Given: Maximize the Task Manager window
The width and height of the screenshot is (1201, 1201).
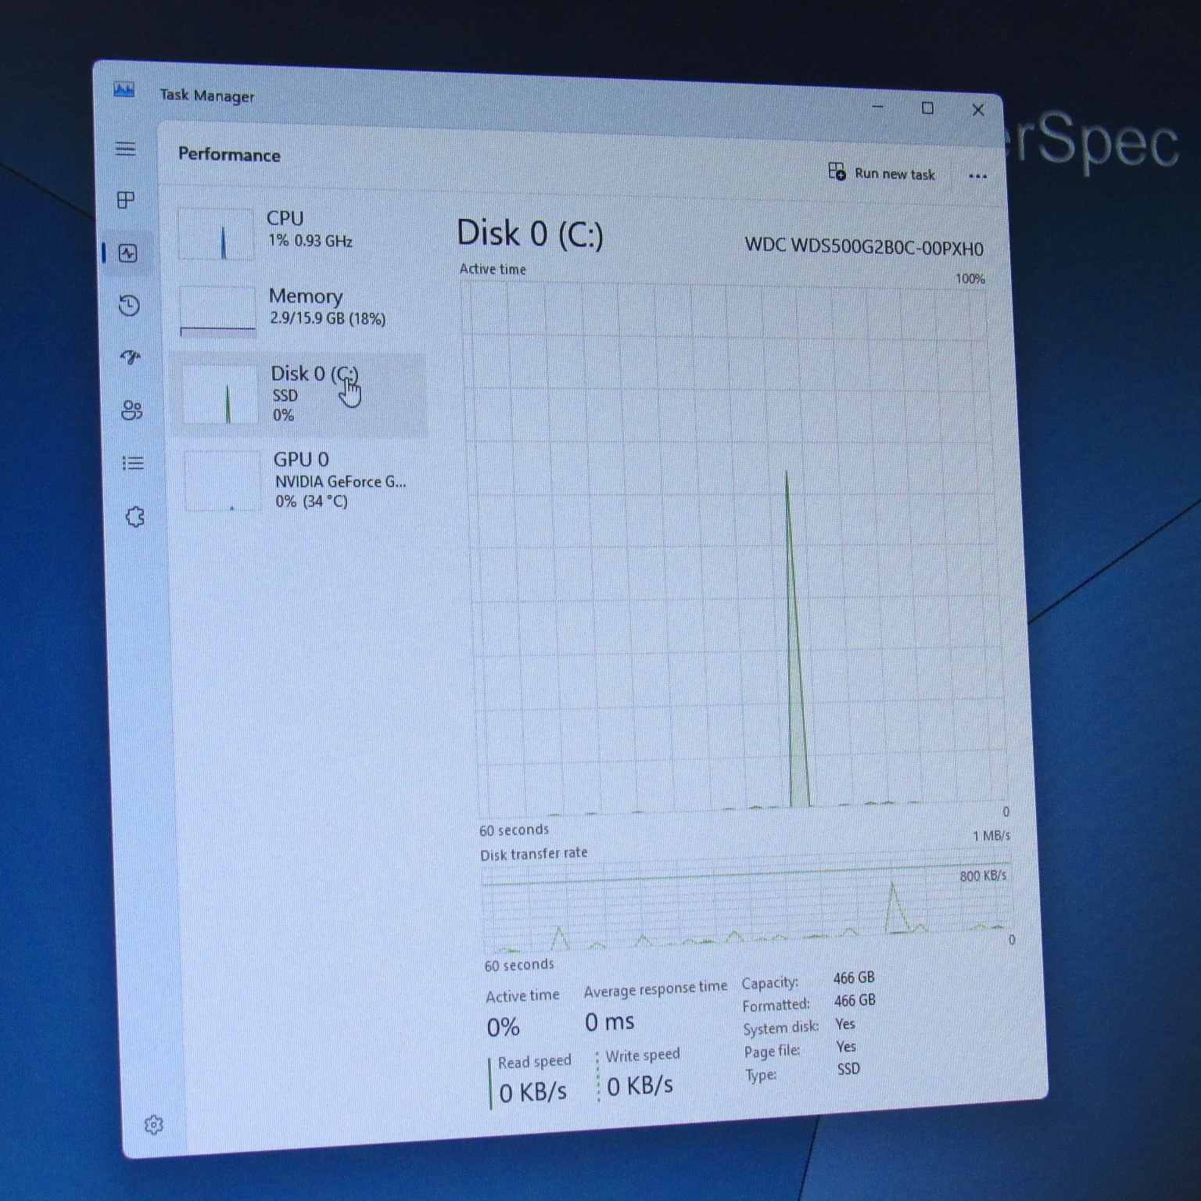Looking at the screenshot, I should pyautogui.click(x=927, y=108).
